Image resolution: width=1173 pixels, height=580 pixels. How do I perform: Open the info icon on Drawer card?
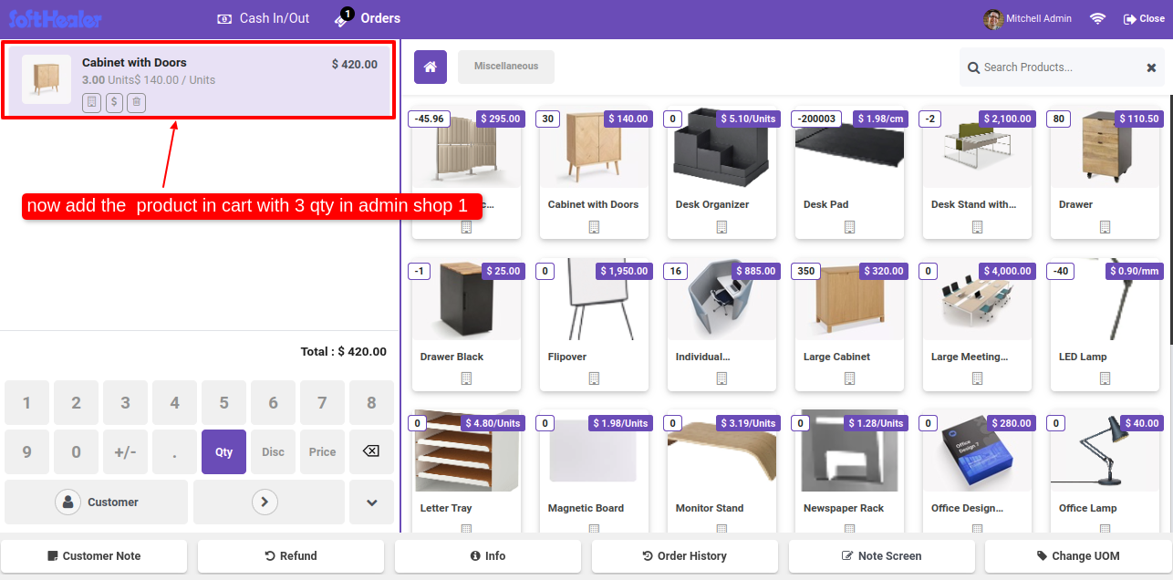(x=1105, y=226)
